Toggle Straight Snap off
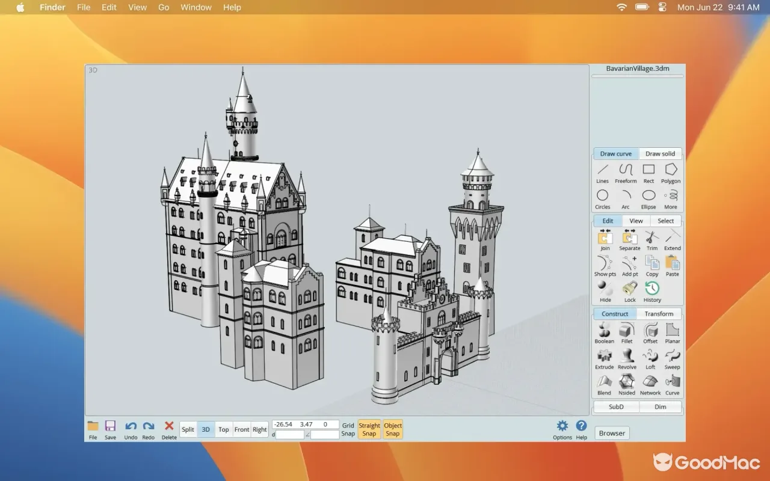770x481 pixels. coord(369,429)
